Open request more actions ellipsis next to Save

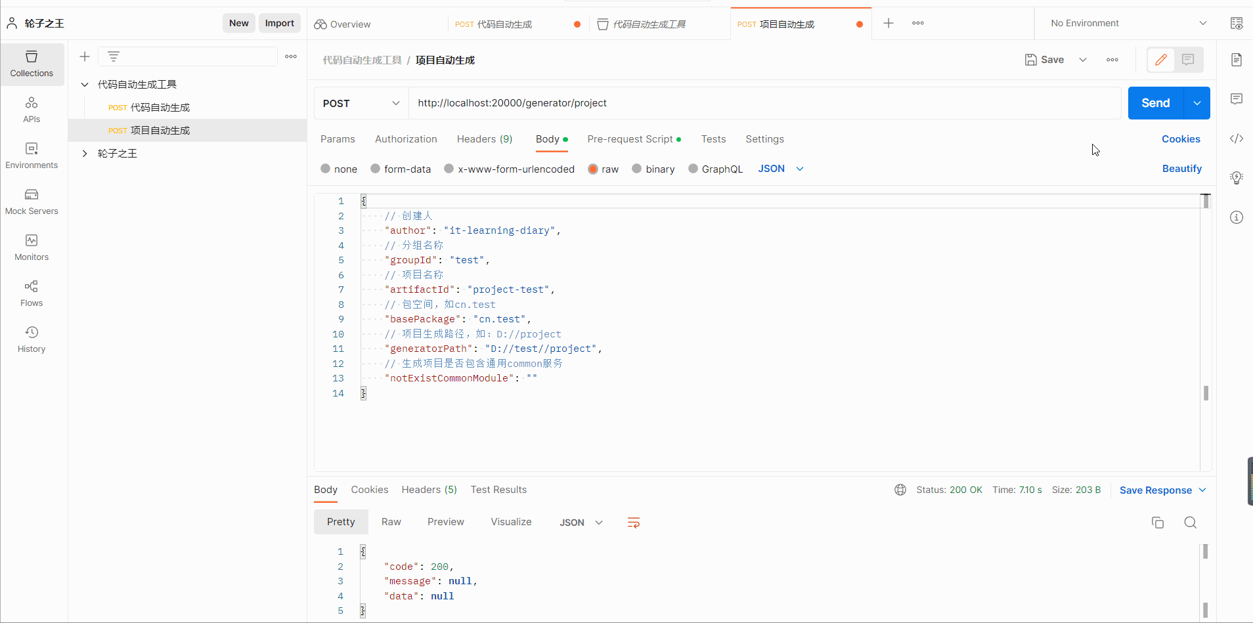[x=1112, y=60]
